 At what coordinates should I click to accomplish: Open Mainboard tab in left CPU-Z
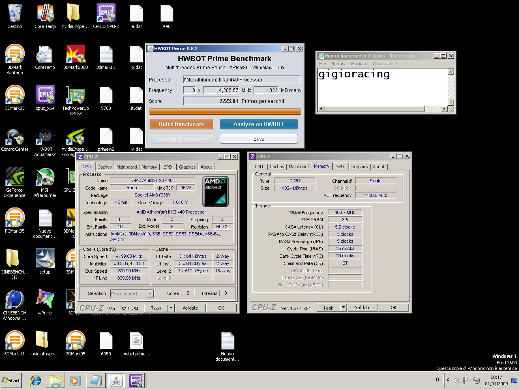(x=127, y=167)
